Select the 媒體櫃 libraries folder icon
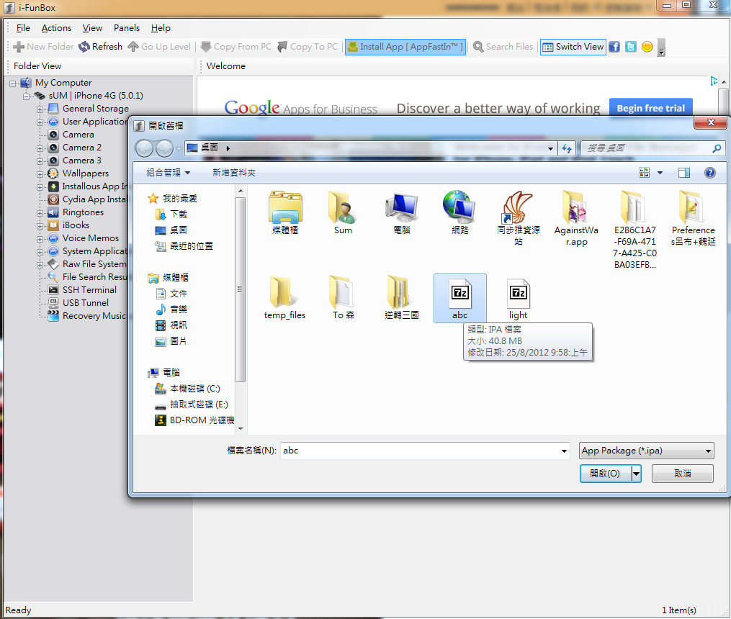 285,213
